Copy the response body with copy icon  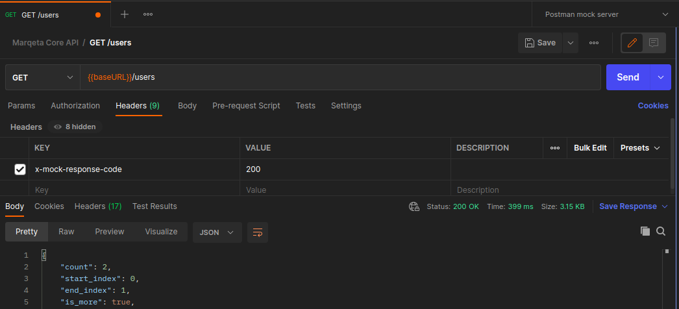[645, 231]
